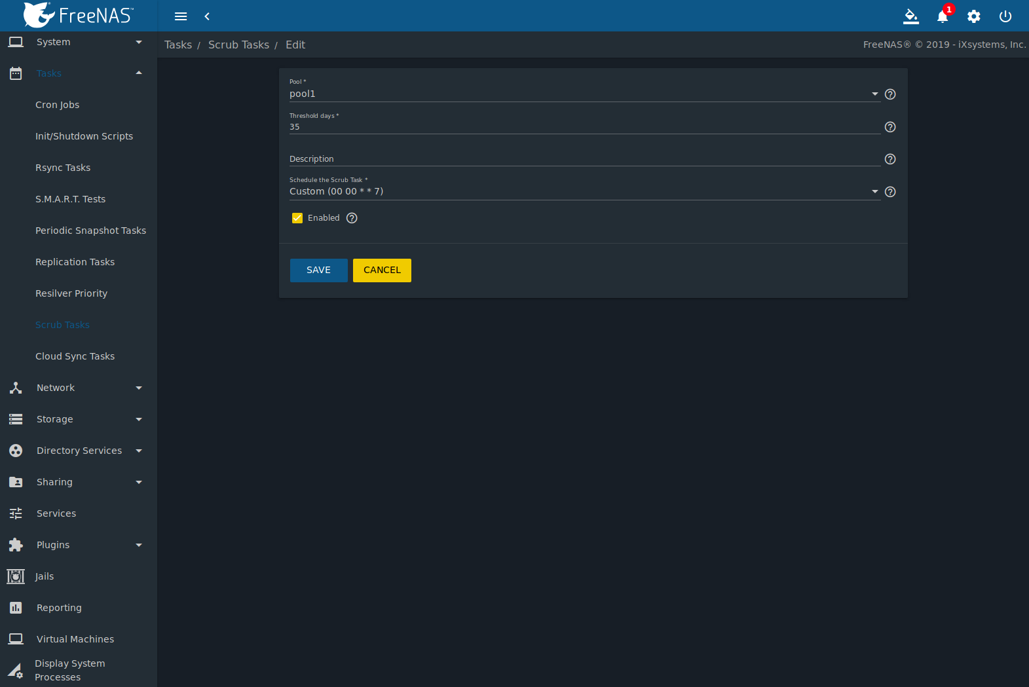Open the settings gear icon
Screen dimensions: 1029x687
click(x=974, y=16)
